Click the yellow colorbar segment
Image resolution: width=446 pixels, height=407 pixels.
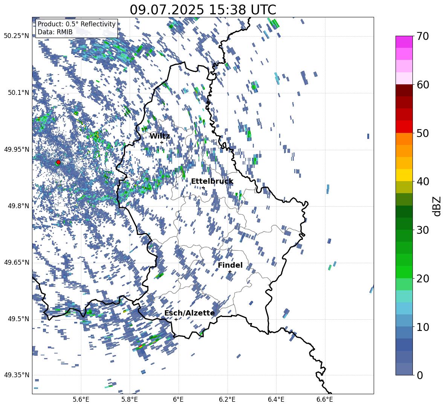404,175
